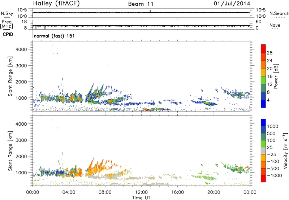Screen dimensions: 289x200
Task: Click the bright blue top velocity swatch
Action: (263, 123)
